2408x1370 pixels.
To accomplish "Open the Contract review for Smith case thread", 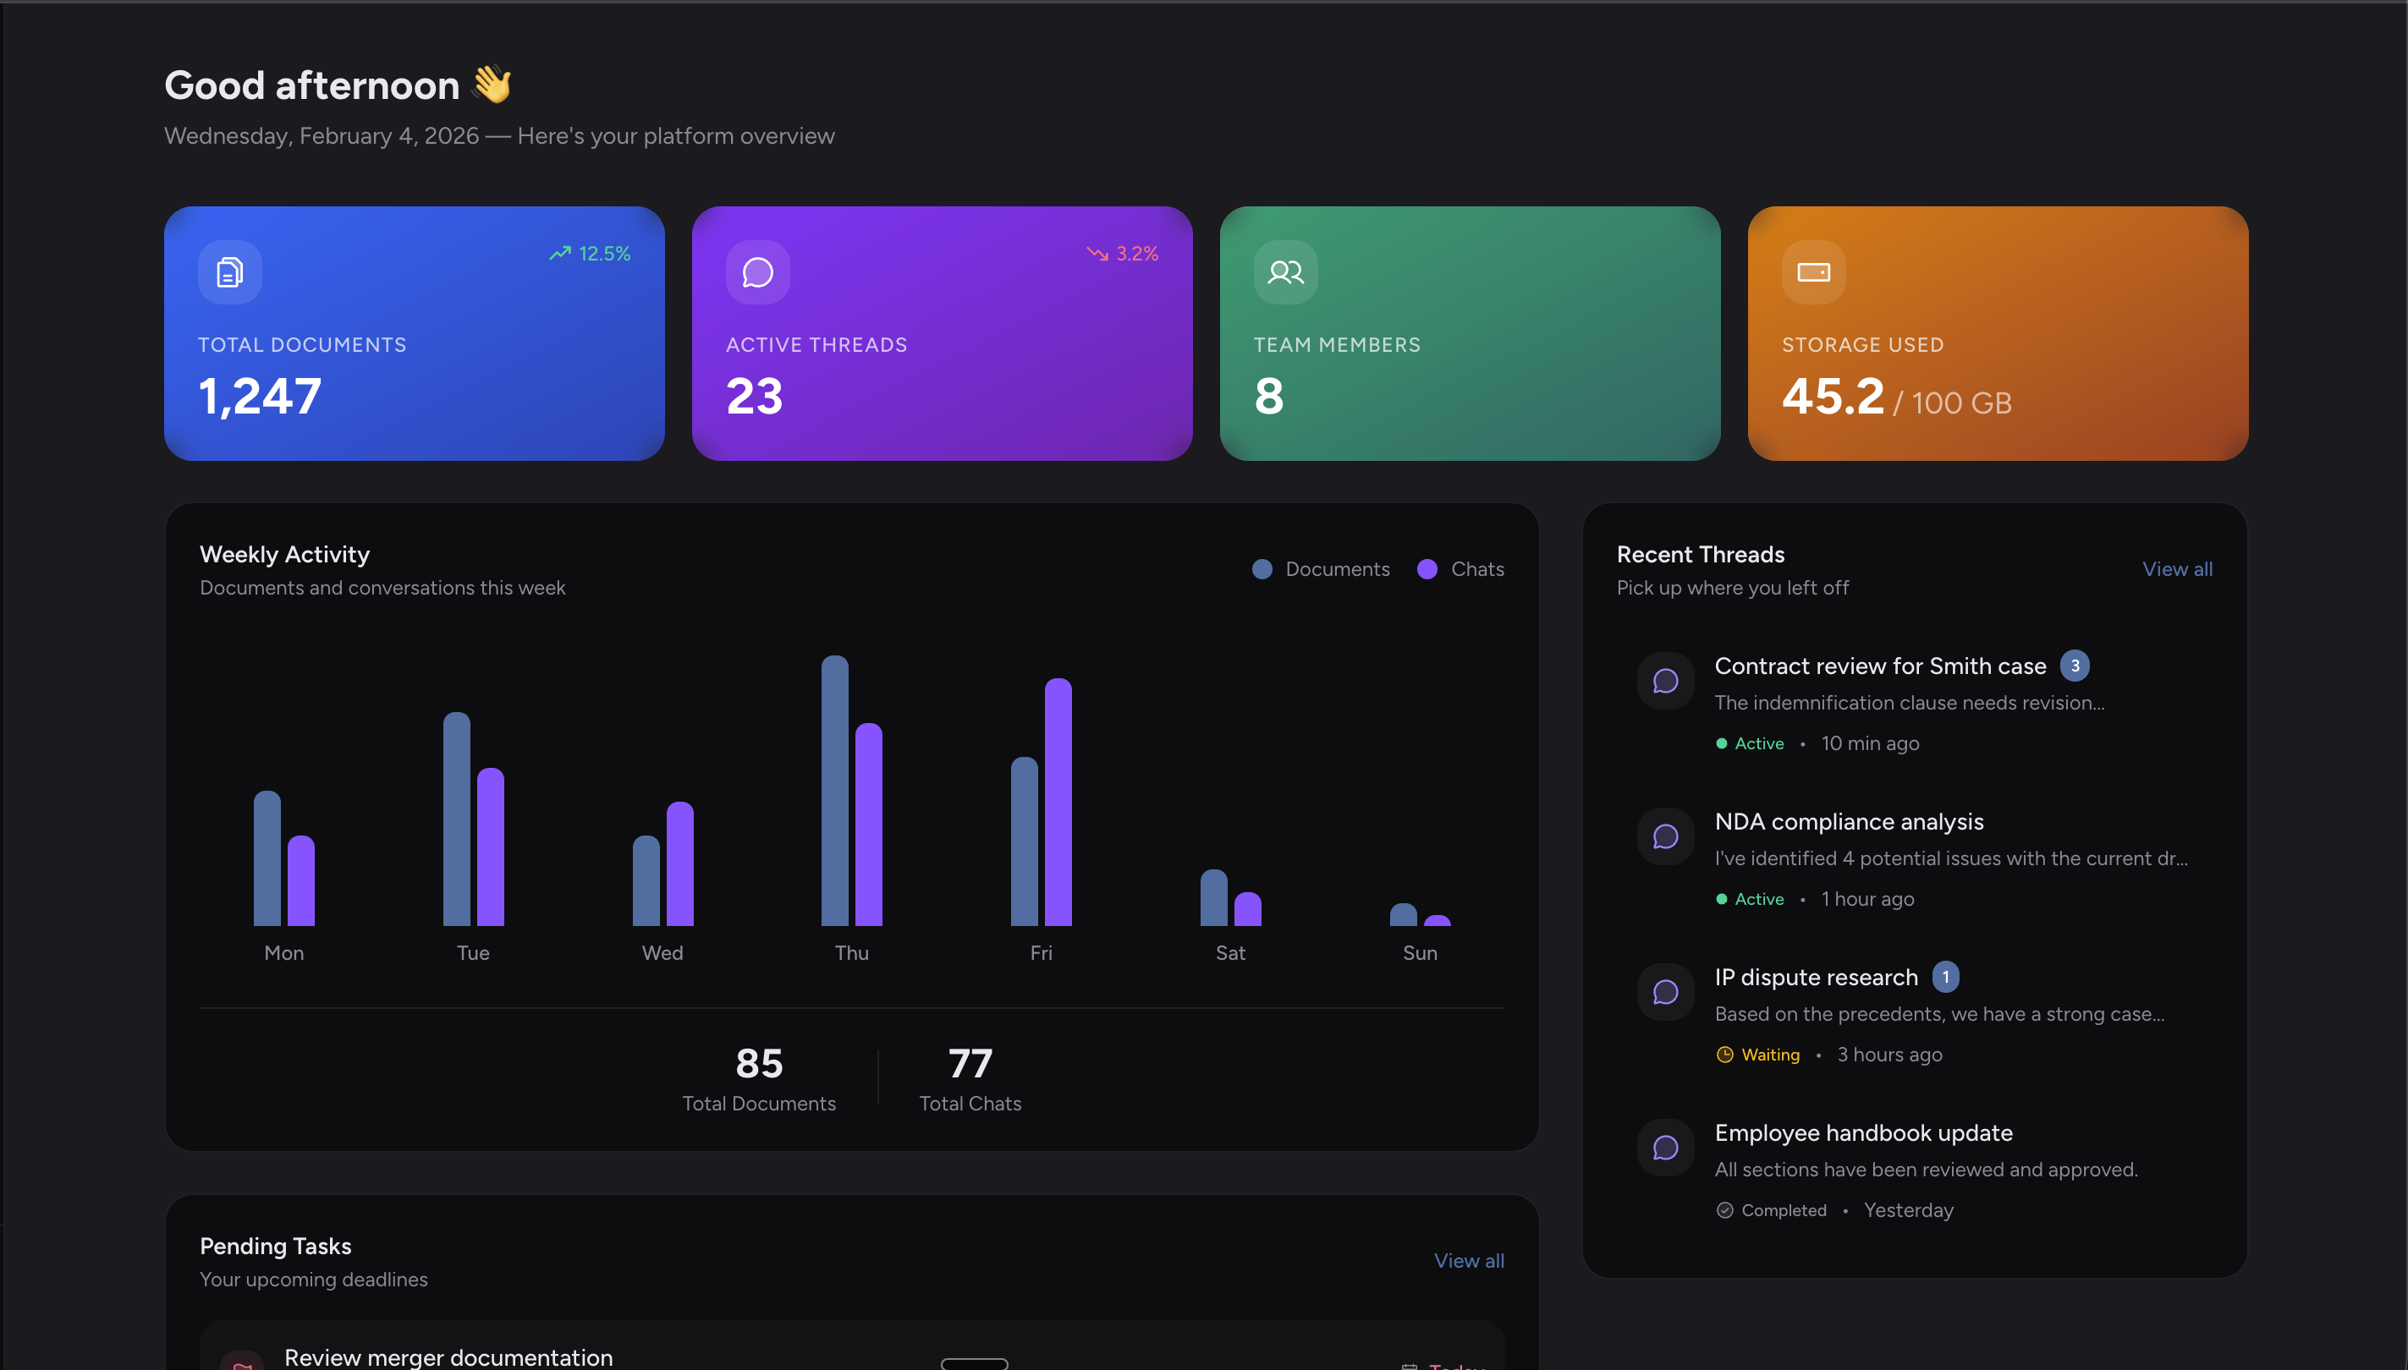I will point(1879,666).
